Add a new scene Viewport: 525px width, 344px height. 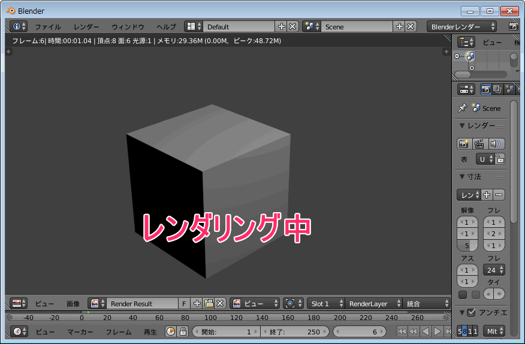point(399,26)
